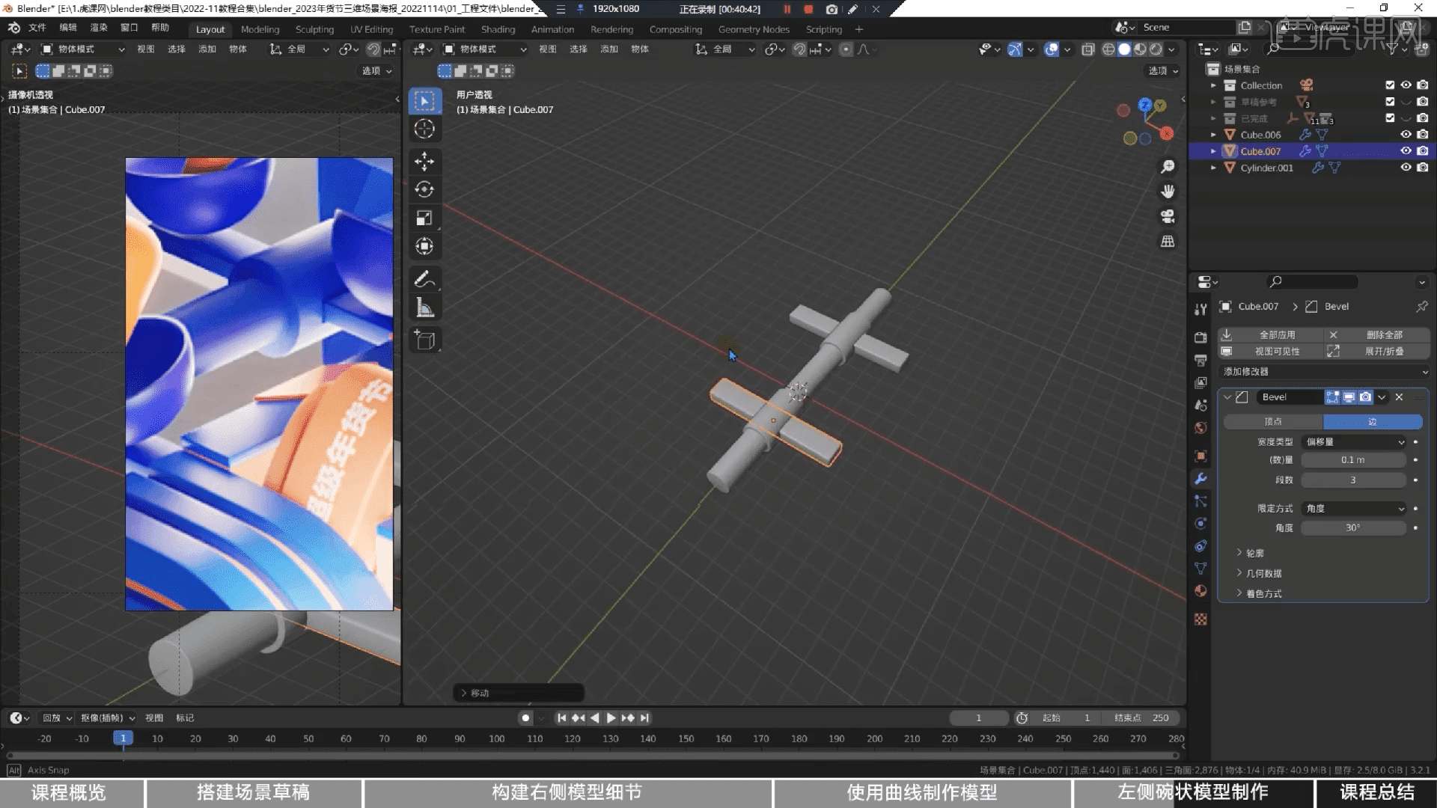Toggle the 草稿参考 collection checkbox
The image size is (1437, 808).
point(1390,101)
